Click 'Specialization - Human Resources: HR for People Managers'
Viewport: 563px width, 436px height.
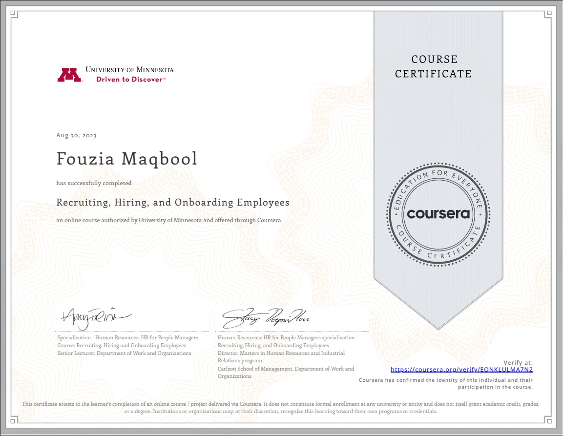(x=128, y=337)
